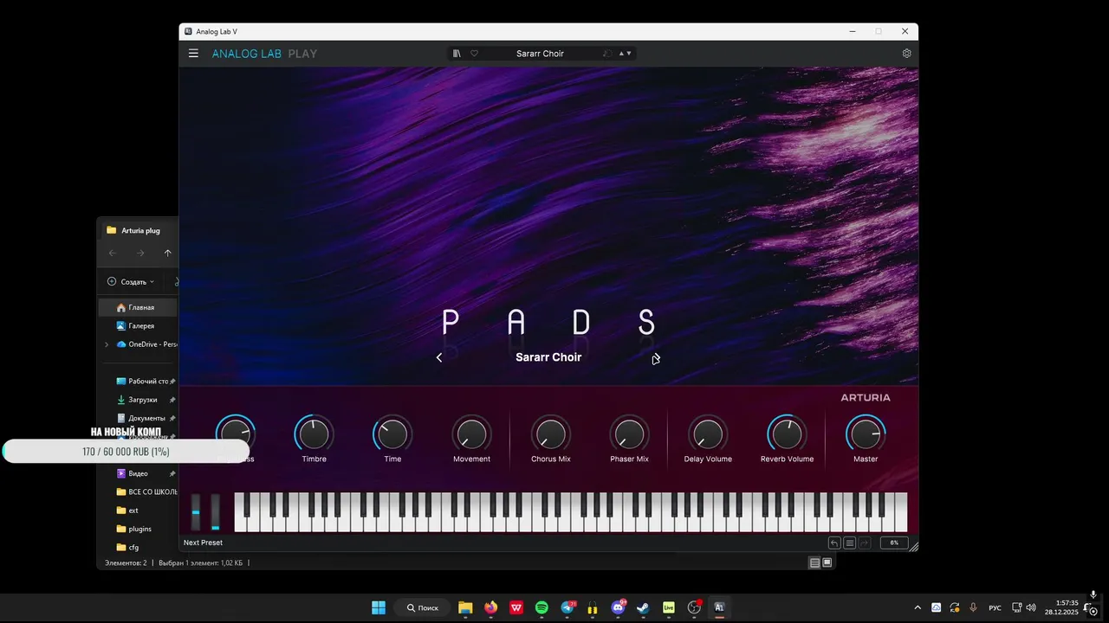This screenshot has width=1109, height=623.
Task: Open the Создать dropdown in Explorer
Action: [131, 282]
